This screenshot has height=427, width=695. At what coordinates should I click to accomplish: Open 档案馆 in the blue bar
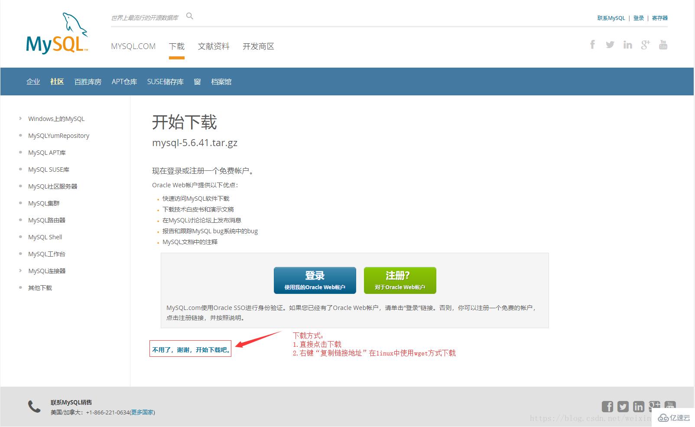(221, 81)
